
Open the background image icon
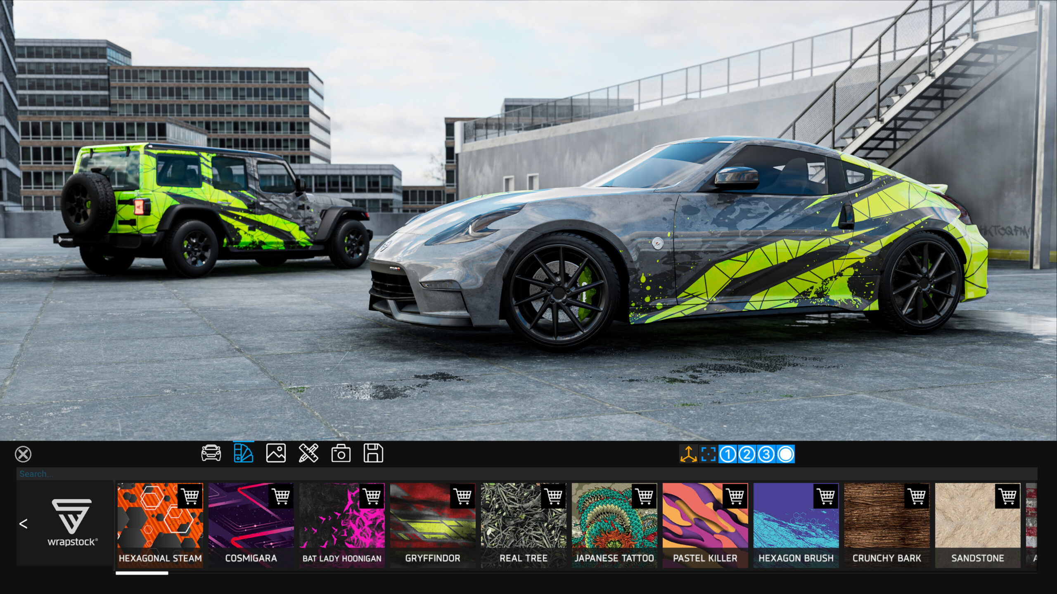tap(276, 453)
